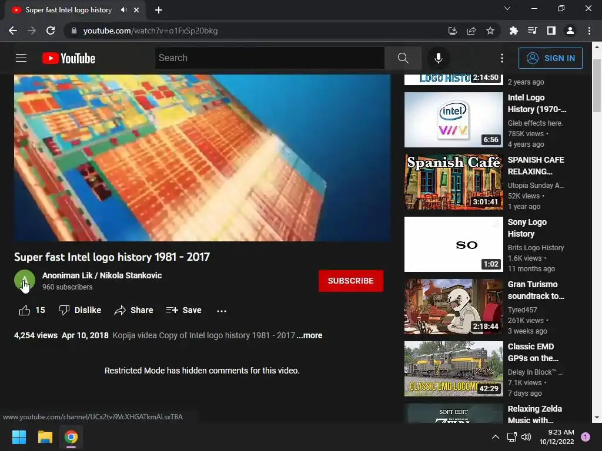The image size is (602, 451).
Task: Start voice search with microphone icon
Action: tap(439, 58)
